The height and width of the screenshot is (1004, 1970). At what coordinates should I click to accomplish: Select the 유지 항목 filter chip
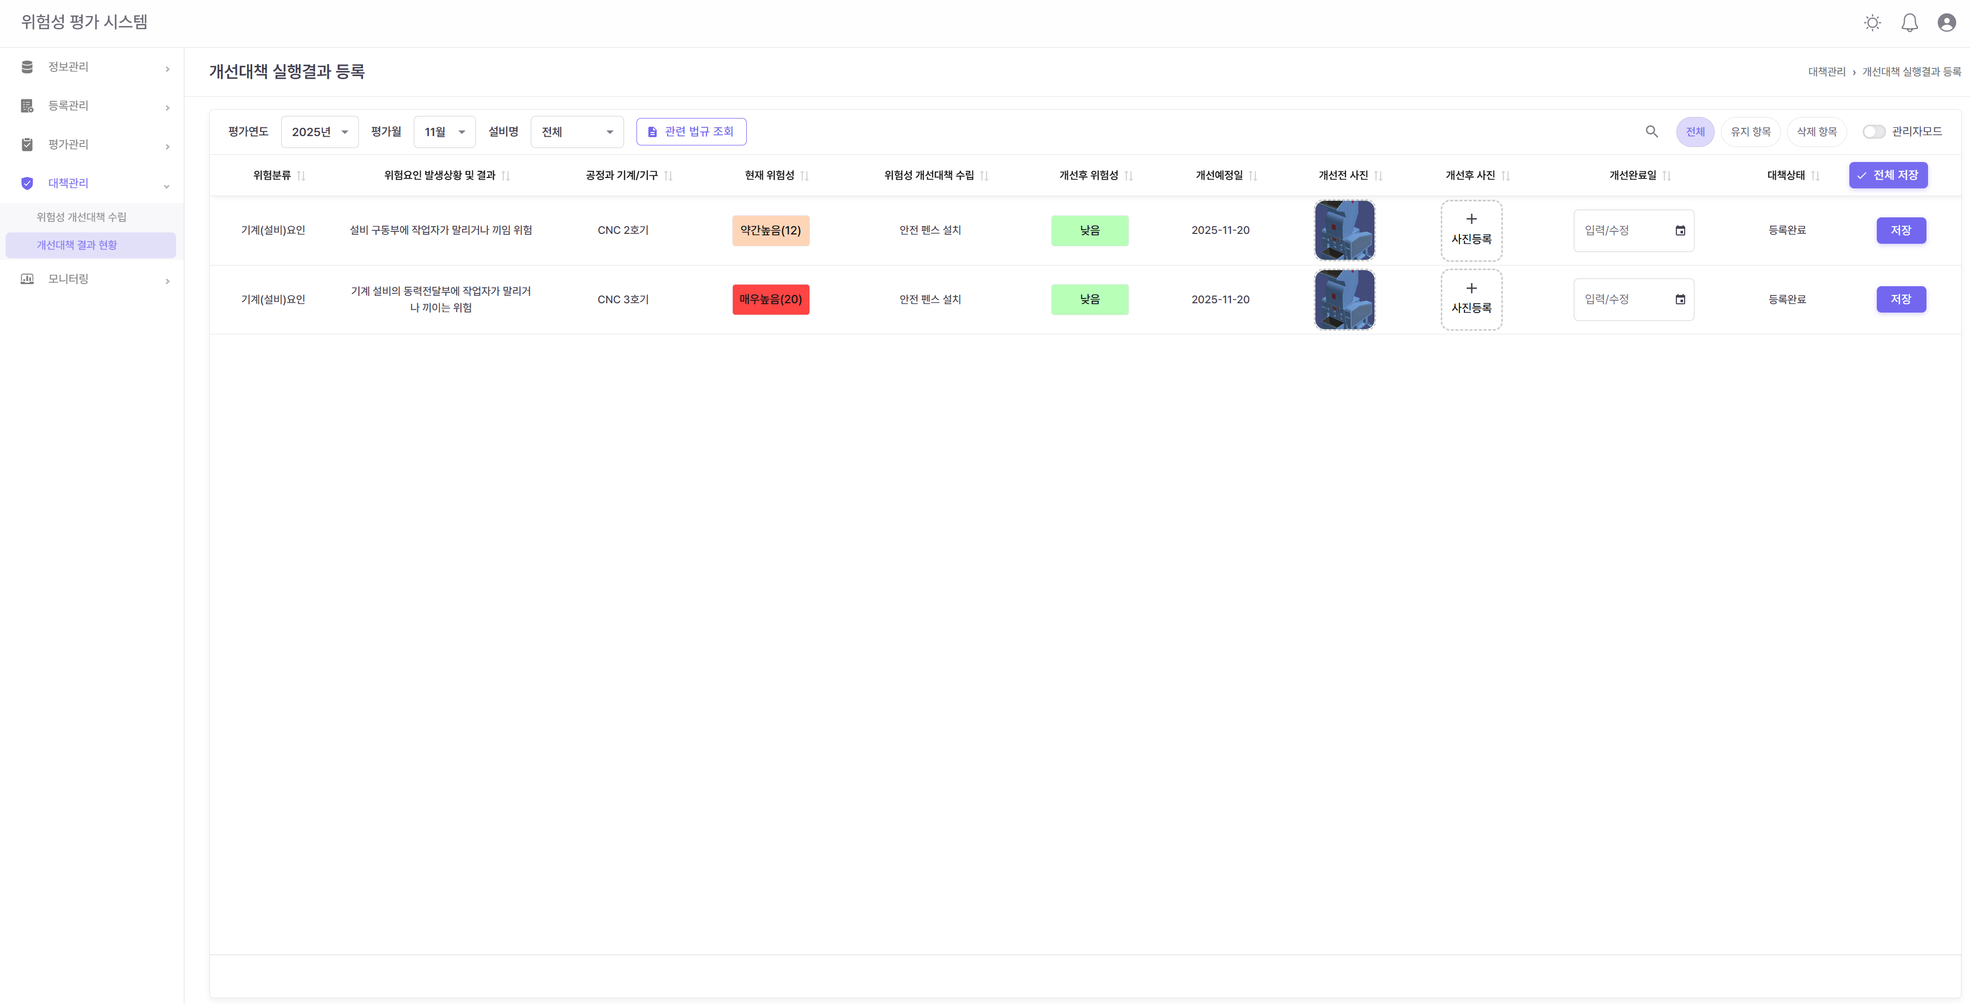[x=1750, y=131]
